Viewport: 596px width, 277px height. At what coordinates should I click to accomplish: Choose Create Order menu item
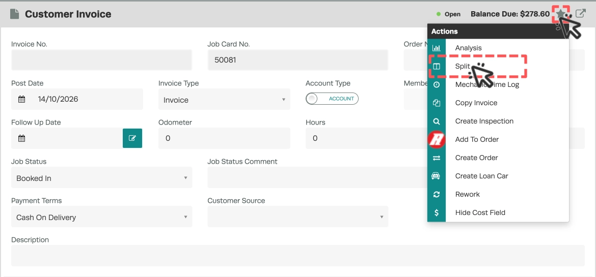click(x=477, y=158)
